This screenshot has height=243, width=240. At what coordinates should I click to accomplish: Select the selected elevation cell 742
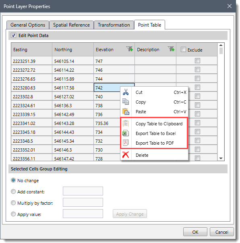click(114, 87)
